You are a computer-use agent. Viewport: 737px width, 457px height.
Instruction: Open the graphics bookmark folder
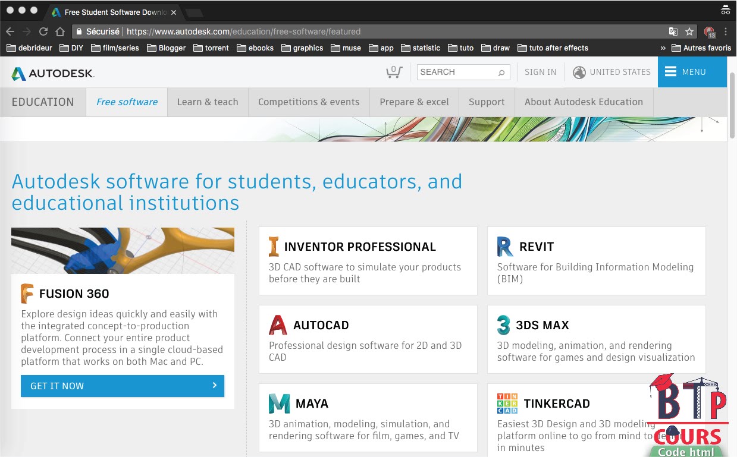(302, 48)
